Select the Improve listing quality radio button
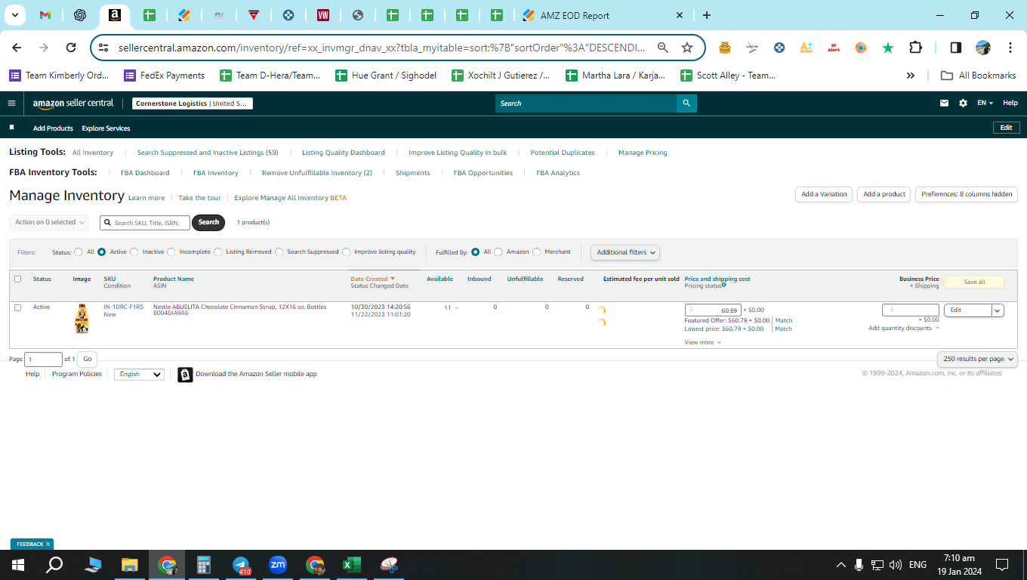 point(347,252)
